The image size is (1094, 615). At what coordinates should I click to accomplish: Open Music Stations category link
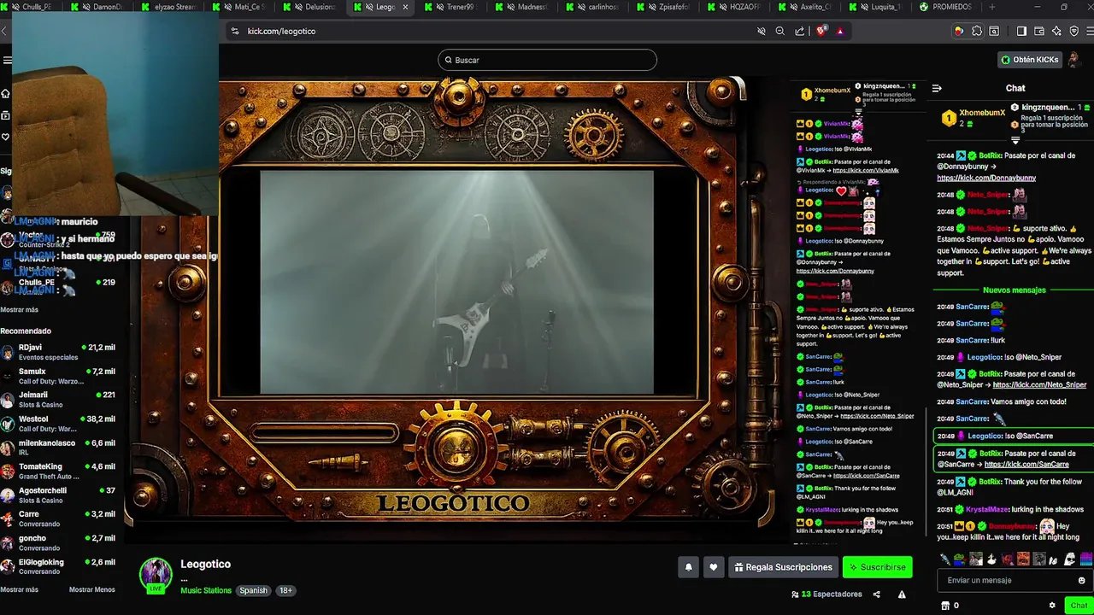[205, 590]
